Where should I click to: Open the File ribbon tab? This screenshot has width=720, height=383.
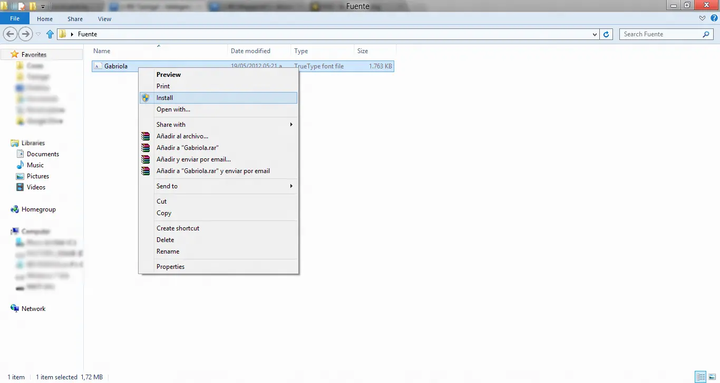[x=15, y=18]
